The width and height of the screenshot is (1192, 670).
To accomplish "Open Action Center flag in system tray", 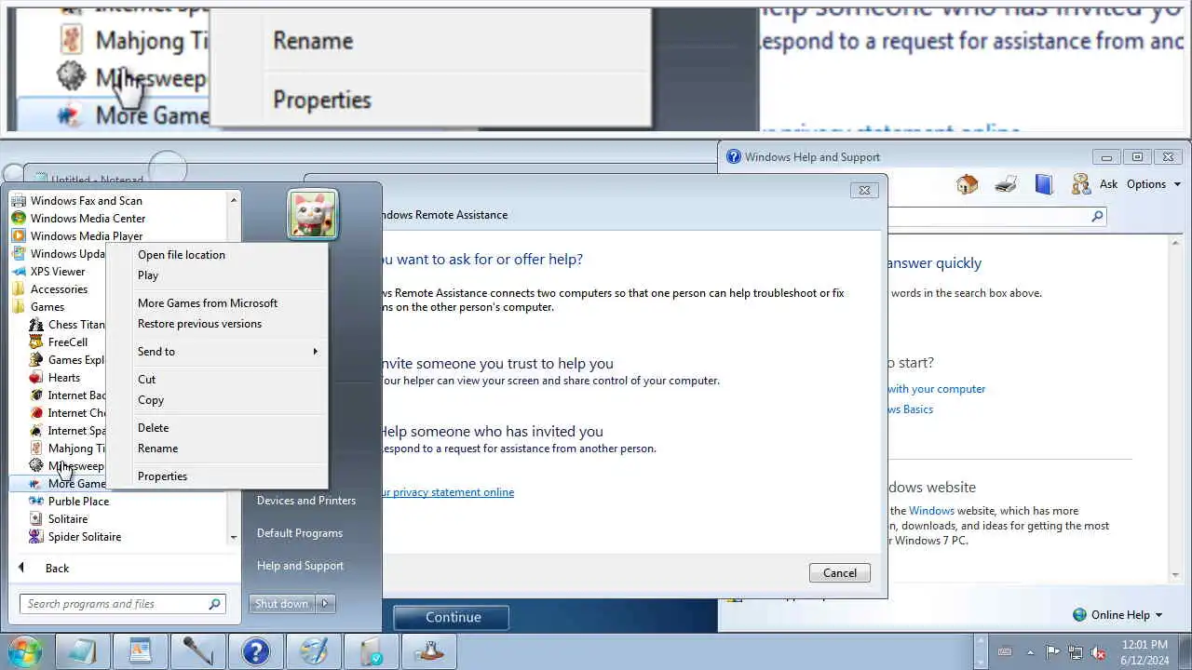I will (x=1052, y=651).
